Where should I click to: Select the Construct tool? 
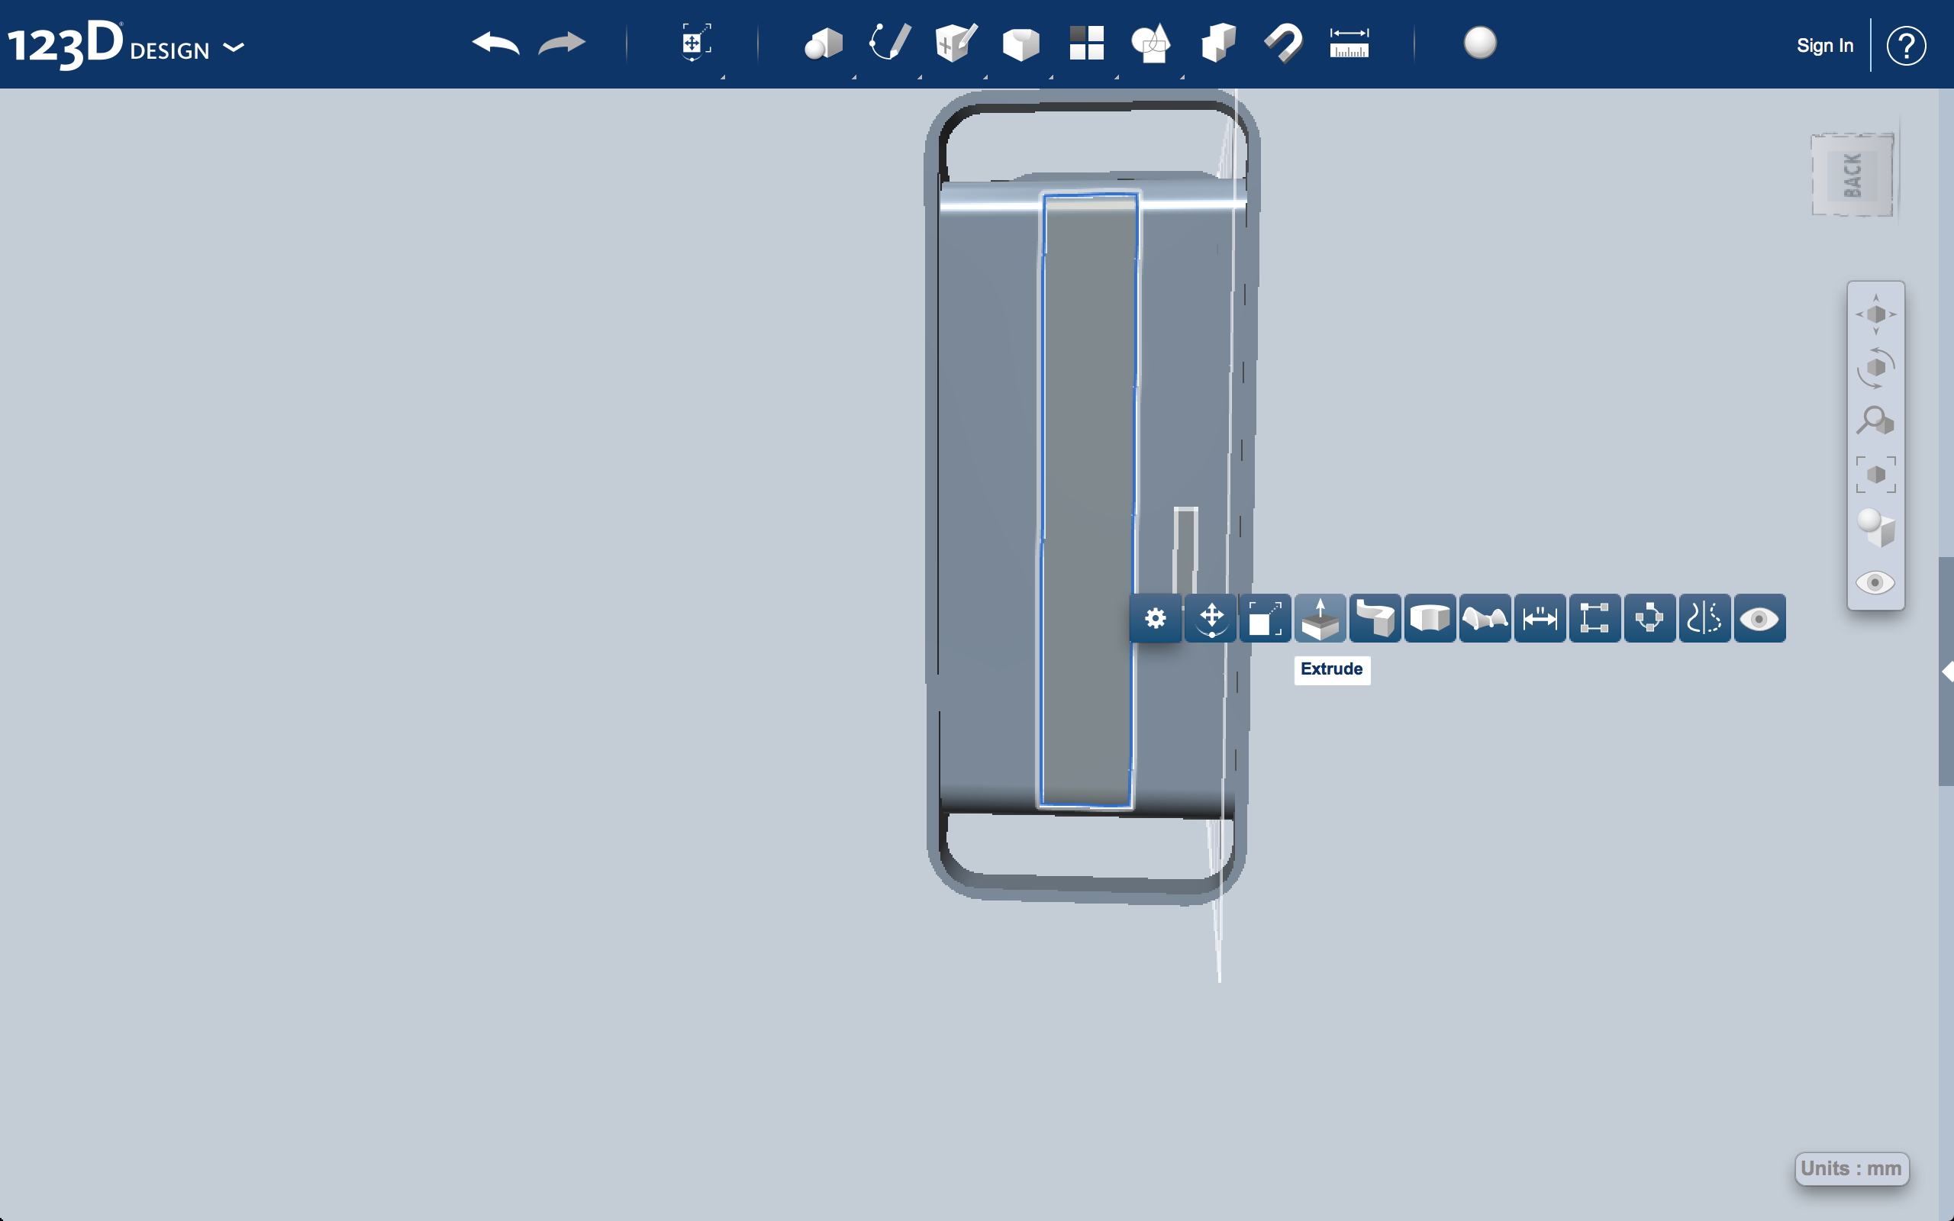point(953,42)
